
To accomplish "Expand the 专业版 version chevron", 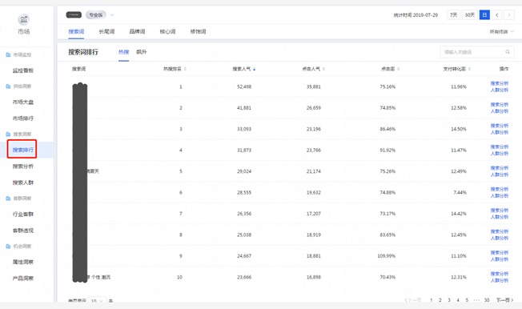I will tap(112, 15).
